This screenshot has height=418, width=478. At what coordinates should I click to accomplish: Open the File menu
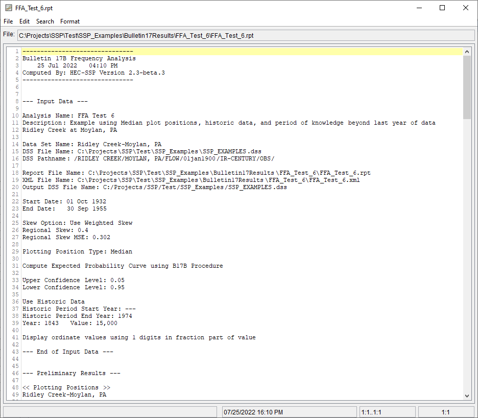(x=8, y=21)
